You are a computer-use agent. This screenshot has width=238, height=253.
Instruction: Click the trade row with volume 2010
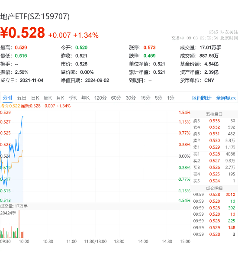point(214,195)
